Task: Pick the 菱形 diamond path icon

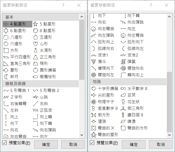Action: 6,70
